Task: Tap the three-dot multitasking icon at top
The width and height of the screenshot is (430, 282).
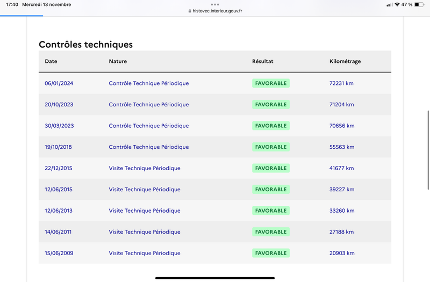Action: pos(215,4)
